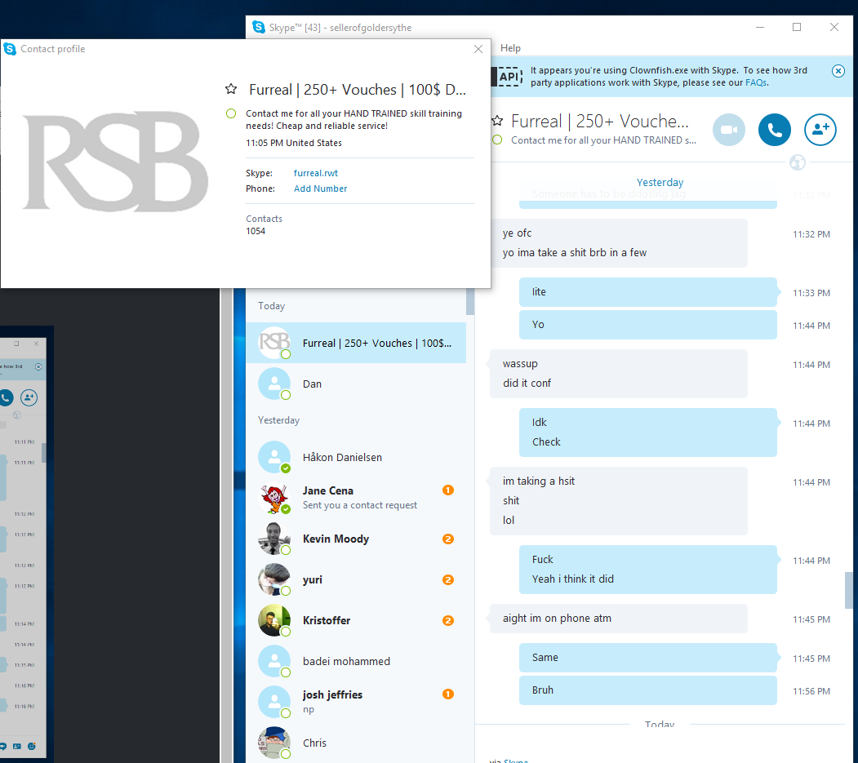Screen dimensions: 858x763
Task: Click the contacts list scrollbar thumb
Action: click(x=470, y=301)
